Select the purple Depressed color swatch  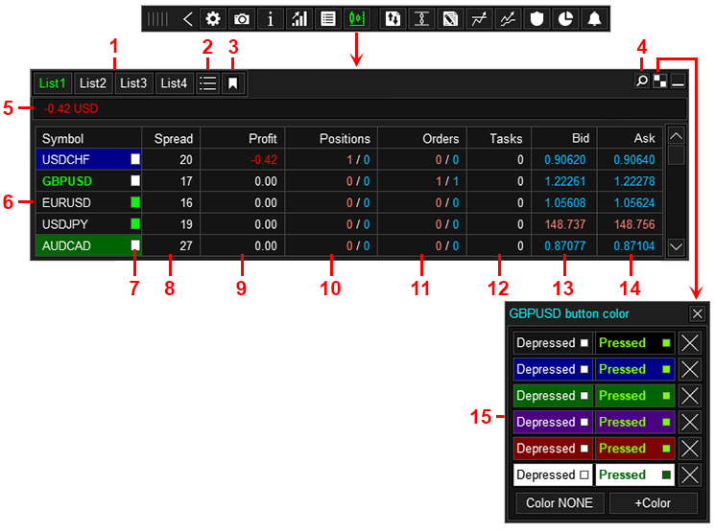click(553, 422)
